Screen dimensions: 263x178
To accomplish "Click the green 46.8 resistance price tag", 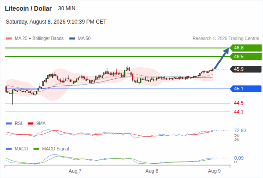I will 246,48.
